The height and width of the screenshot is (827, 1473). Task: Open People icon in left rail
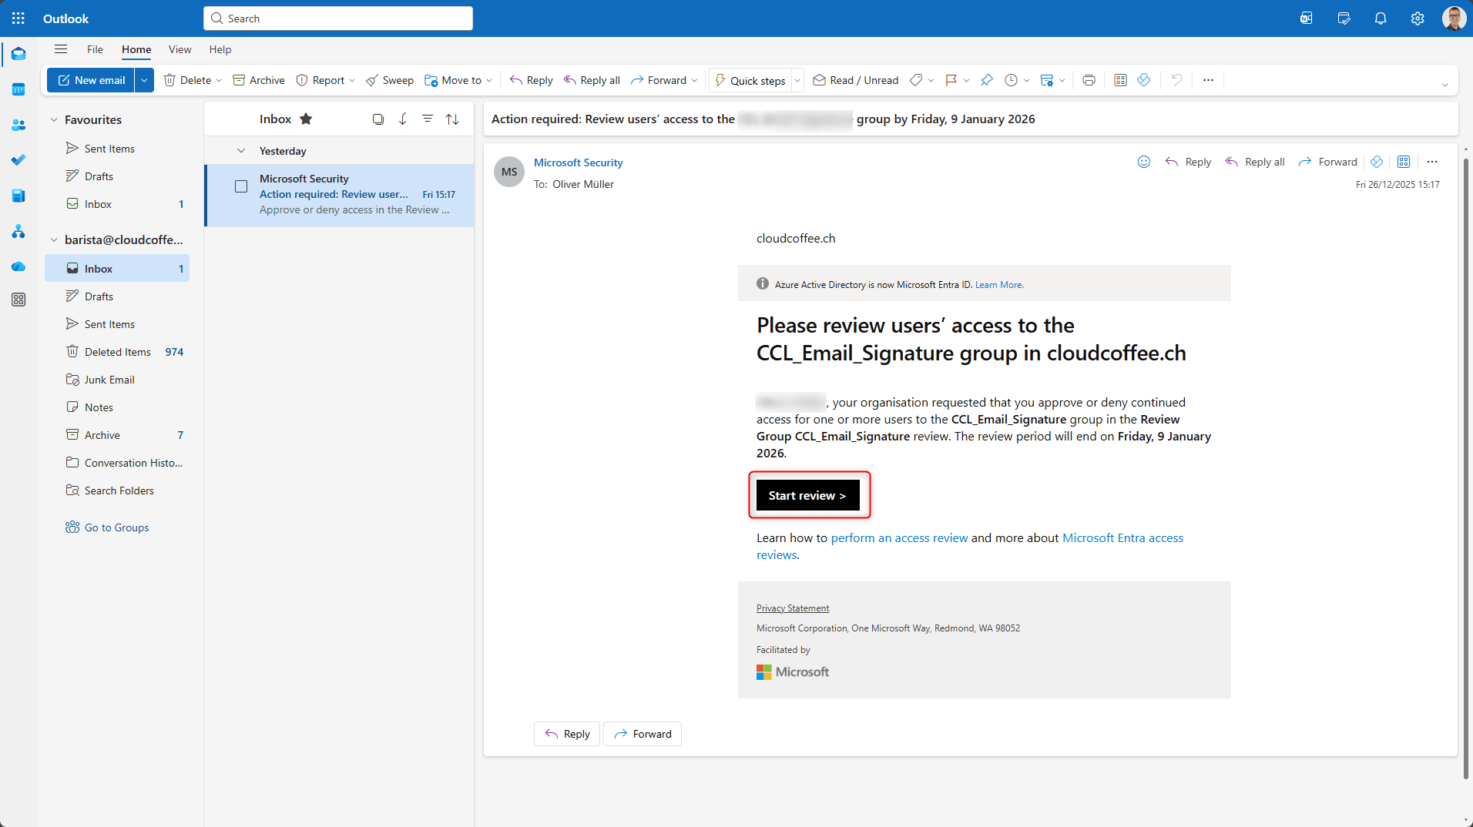coord(18,125)
